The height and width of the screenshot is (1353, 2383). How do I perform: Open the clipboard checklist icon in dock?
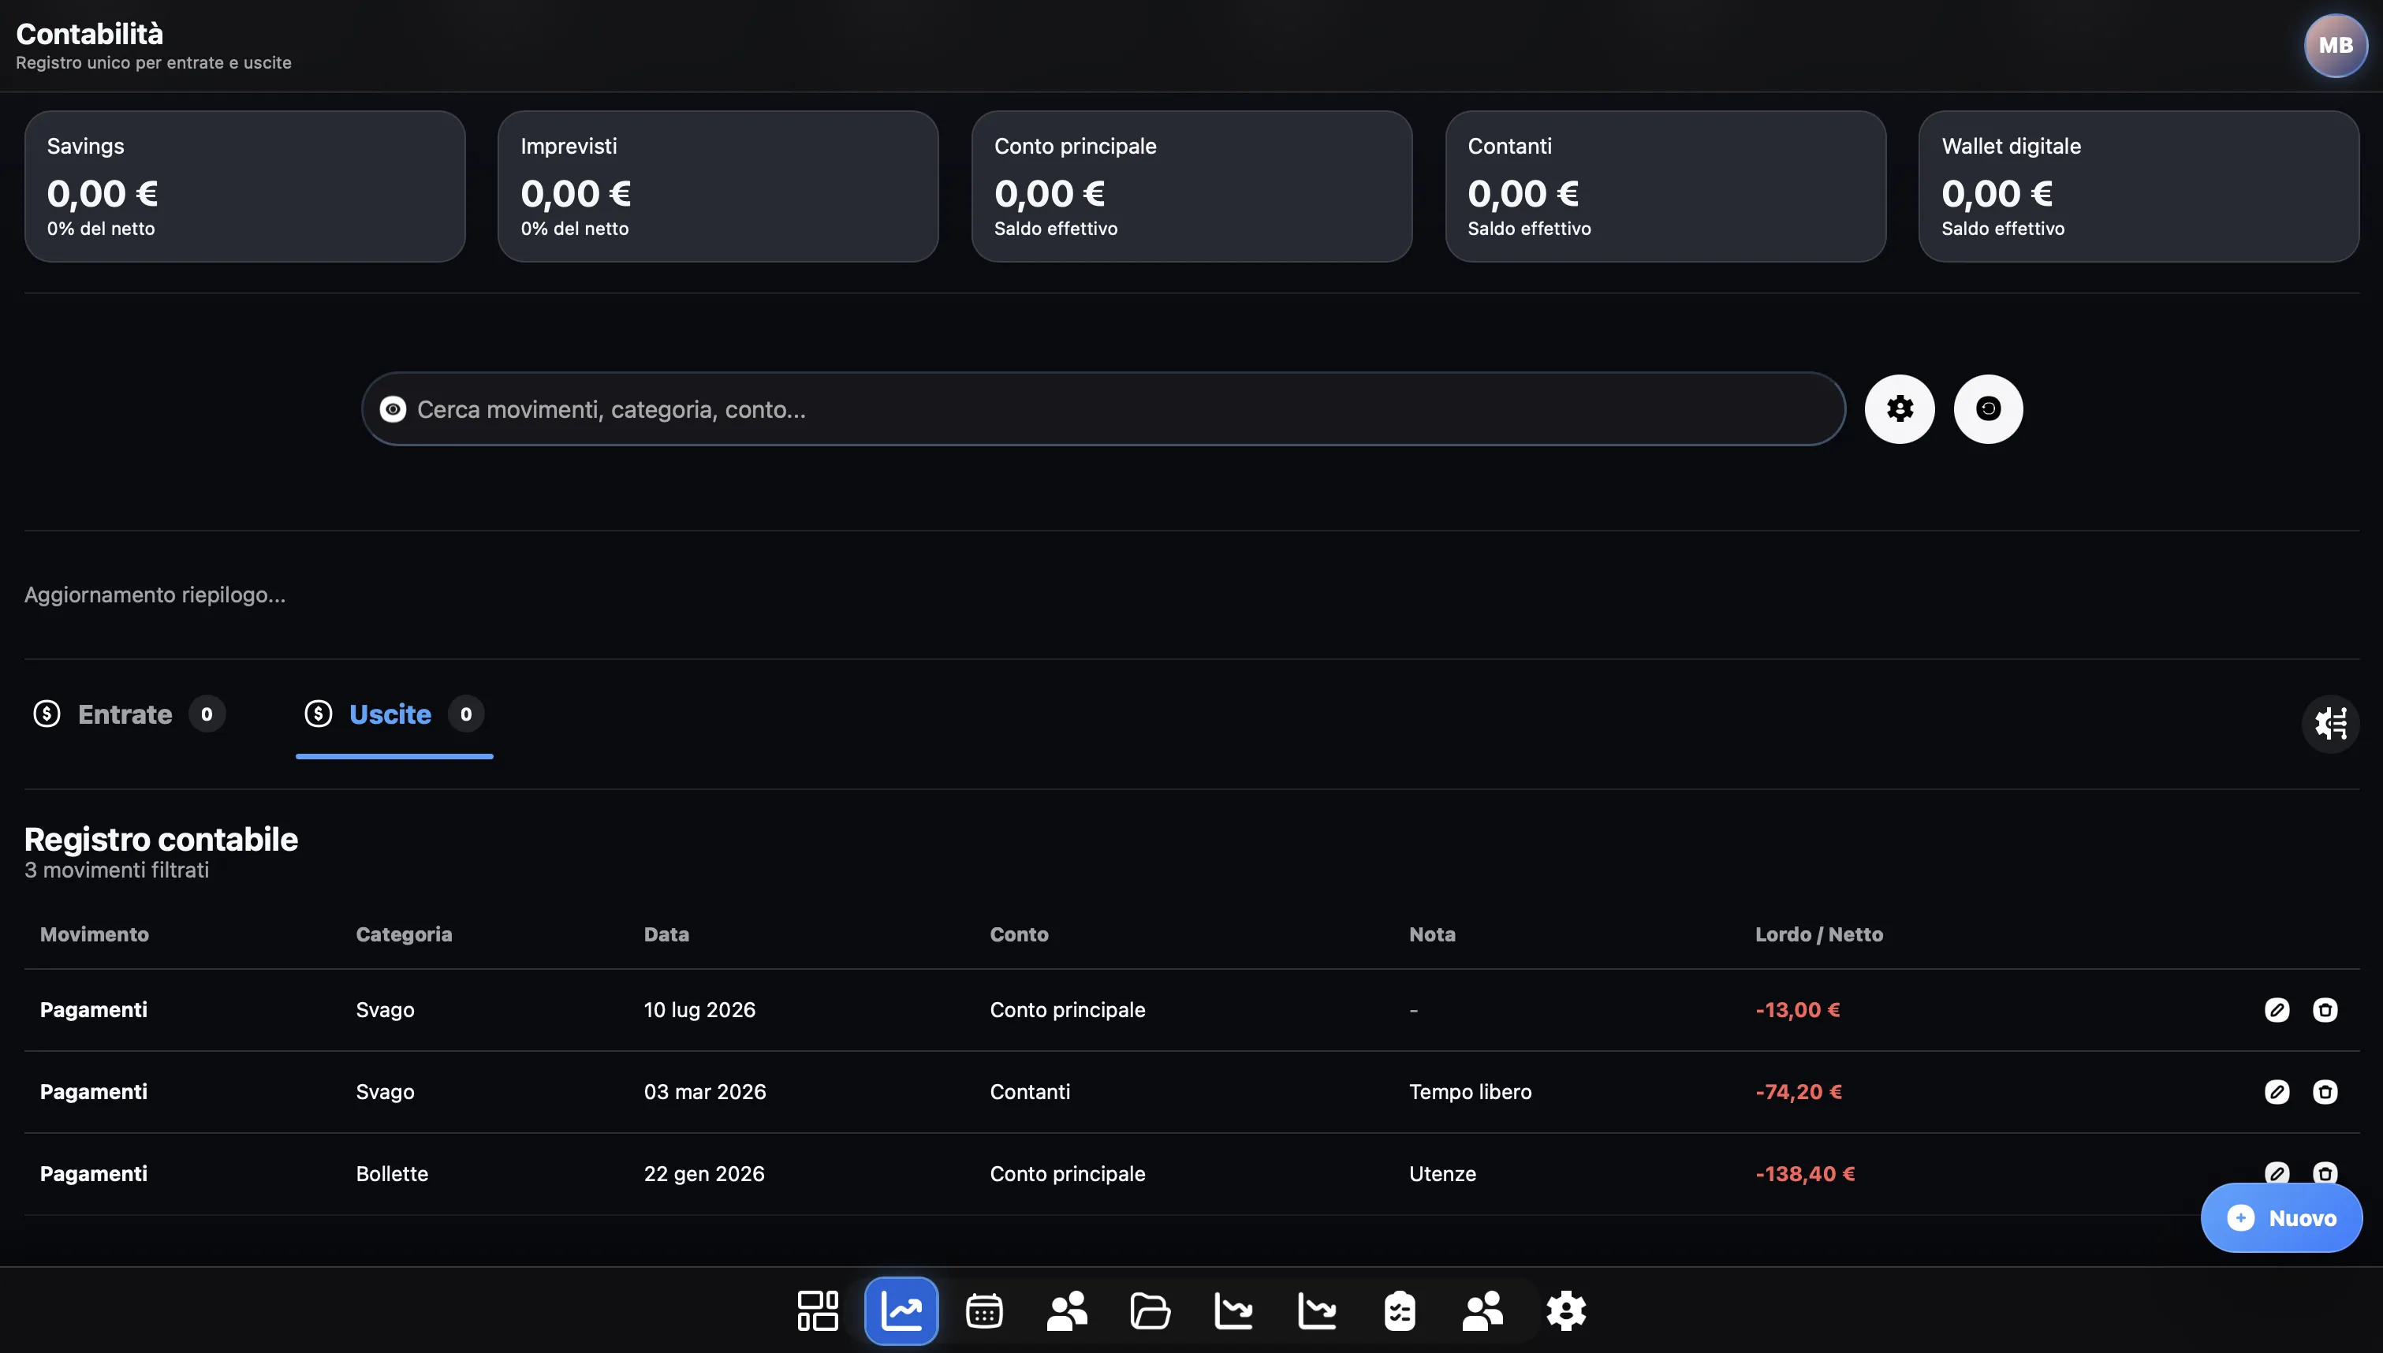[x=1399, y=1310]
